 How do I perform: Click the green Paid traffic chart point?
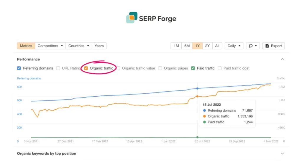(197, 137)
